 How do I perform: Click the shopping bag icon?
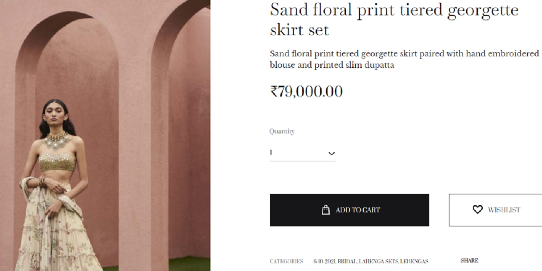(x=326, y=210)
